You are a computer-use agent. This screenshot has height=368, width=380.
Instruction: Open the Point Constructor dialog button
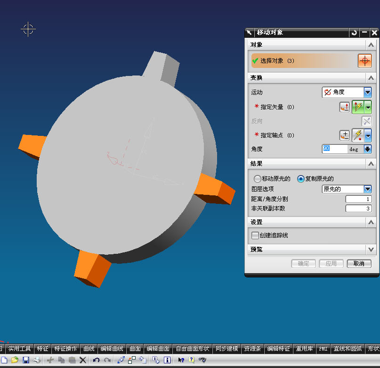click(344, 135)
